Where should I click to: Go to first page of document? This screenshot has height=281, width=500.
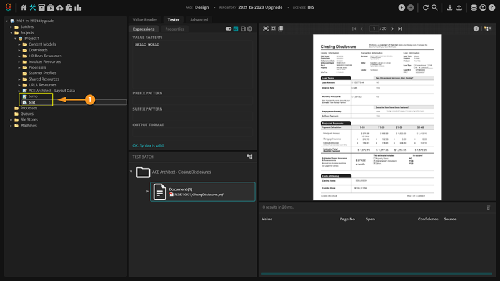(x=354, y=29)
